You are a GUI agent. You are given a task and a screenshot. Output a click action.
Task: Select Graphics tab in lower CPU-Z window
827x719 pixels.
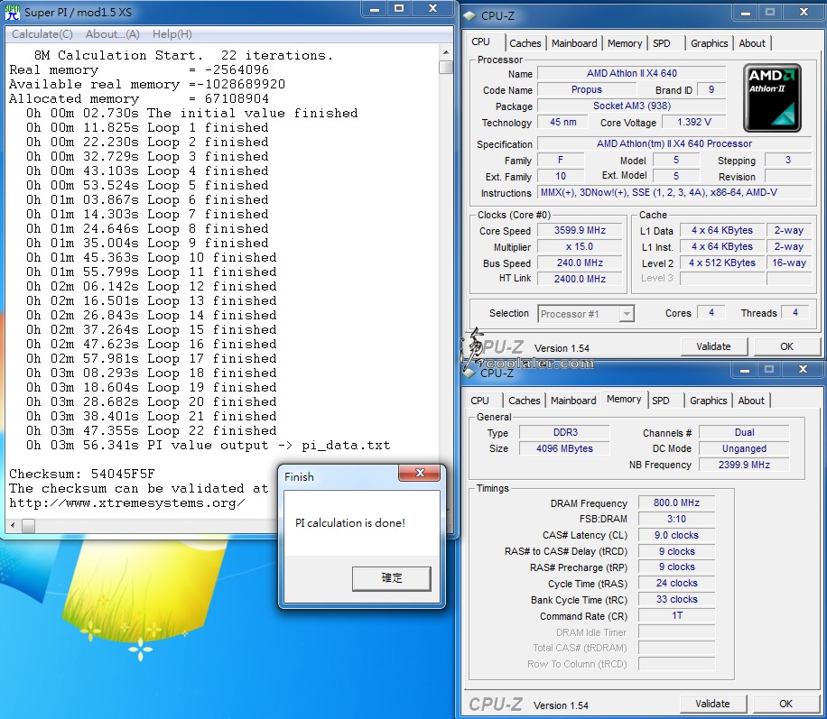709,401
